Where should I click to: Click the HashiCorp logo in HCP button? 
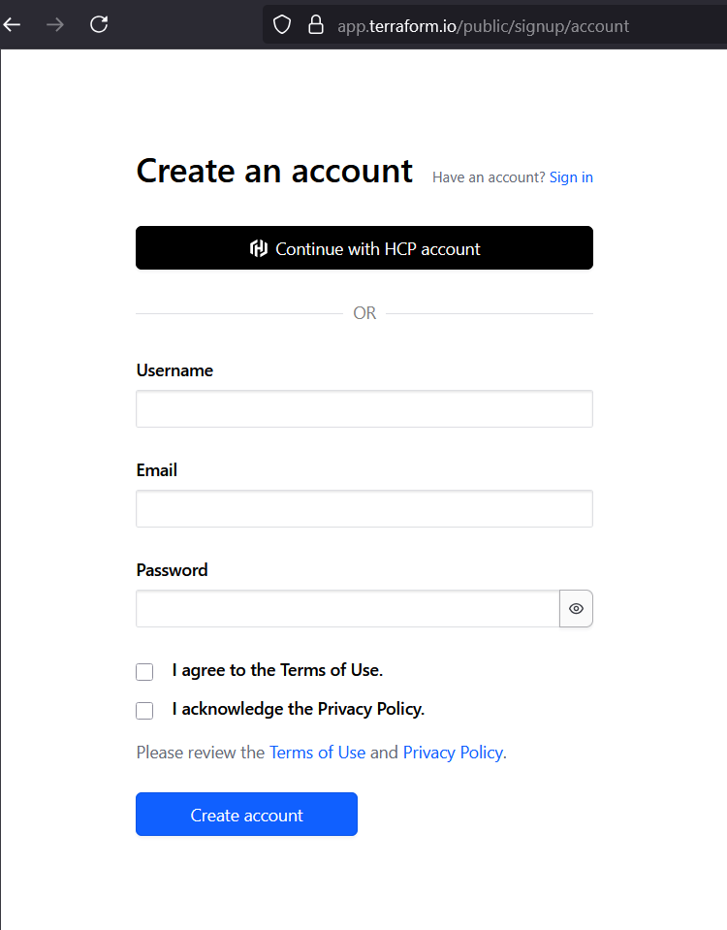coord(259,249)
